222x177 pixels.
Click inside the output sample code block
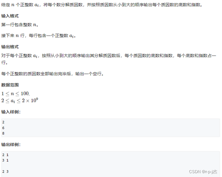point(111,164)
